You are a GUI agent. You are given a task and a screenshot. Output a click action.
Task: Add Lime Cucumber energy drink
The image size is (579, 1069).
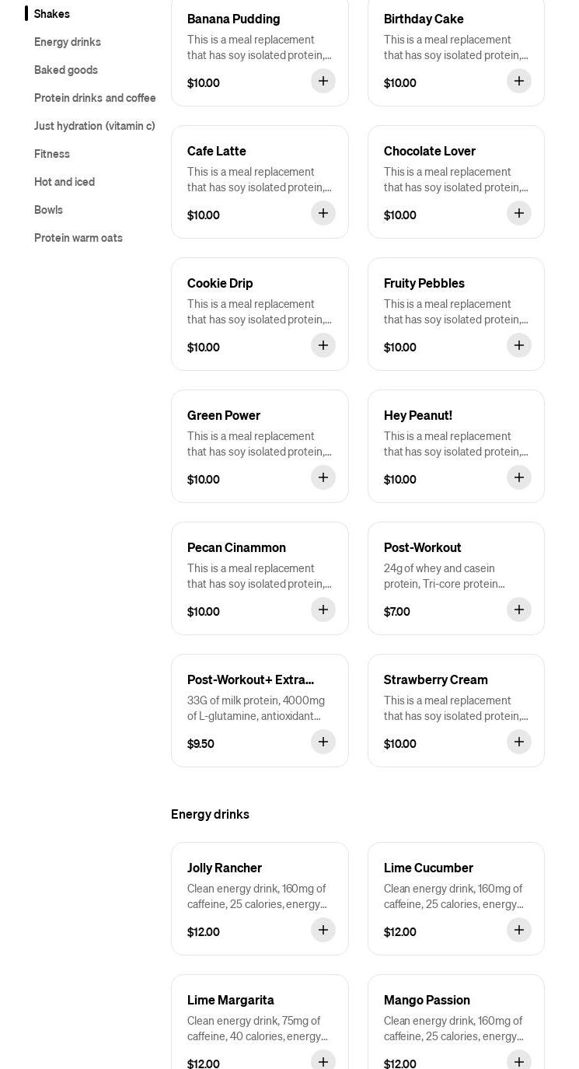[x=519, y=930]
